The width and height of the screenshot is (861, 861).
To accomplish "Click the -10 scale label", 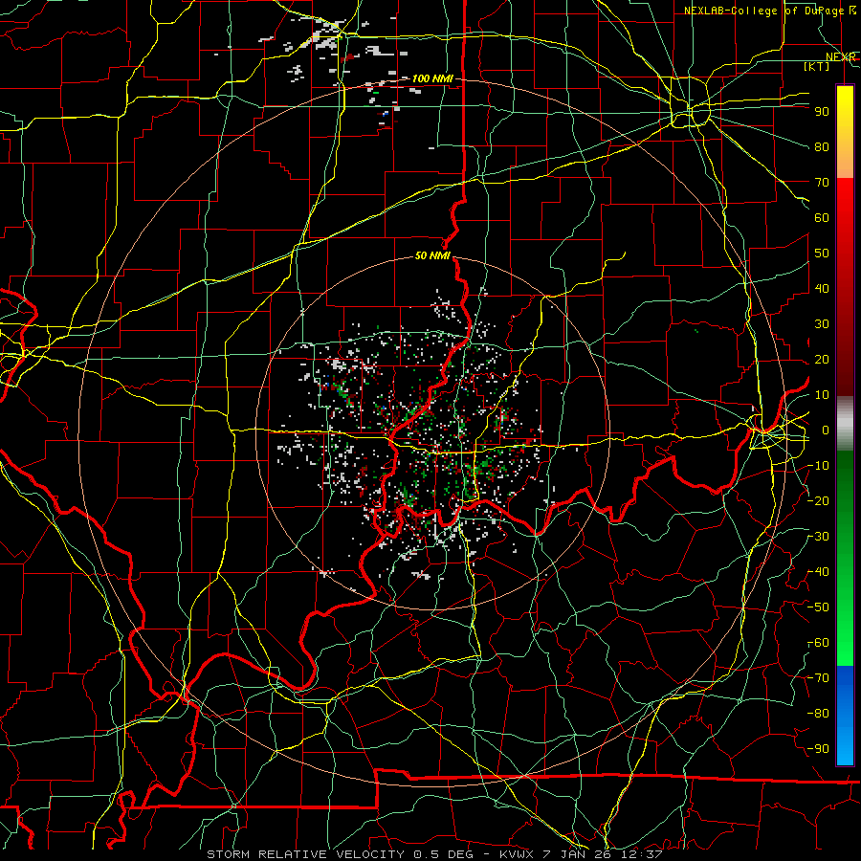I will [818, 465].
